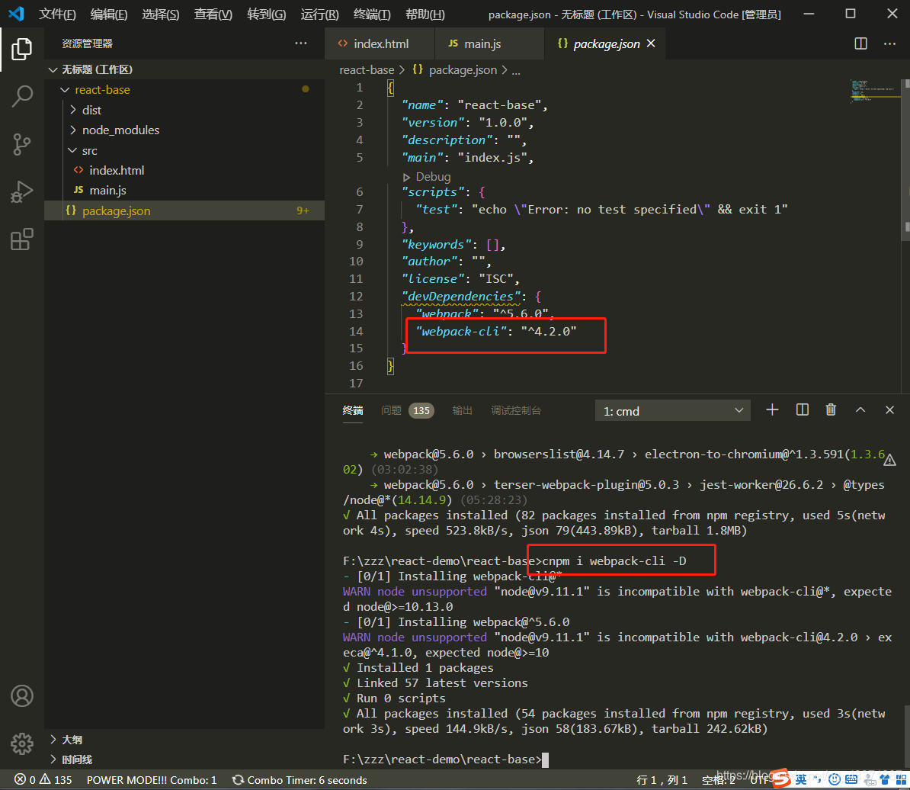Open the 帮助(H) menu
The height and width of the screenshot is (790, 910).
pos(425,14)
